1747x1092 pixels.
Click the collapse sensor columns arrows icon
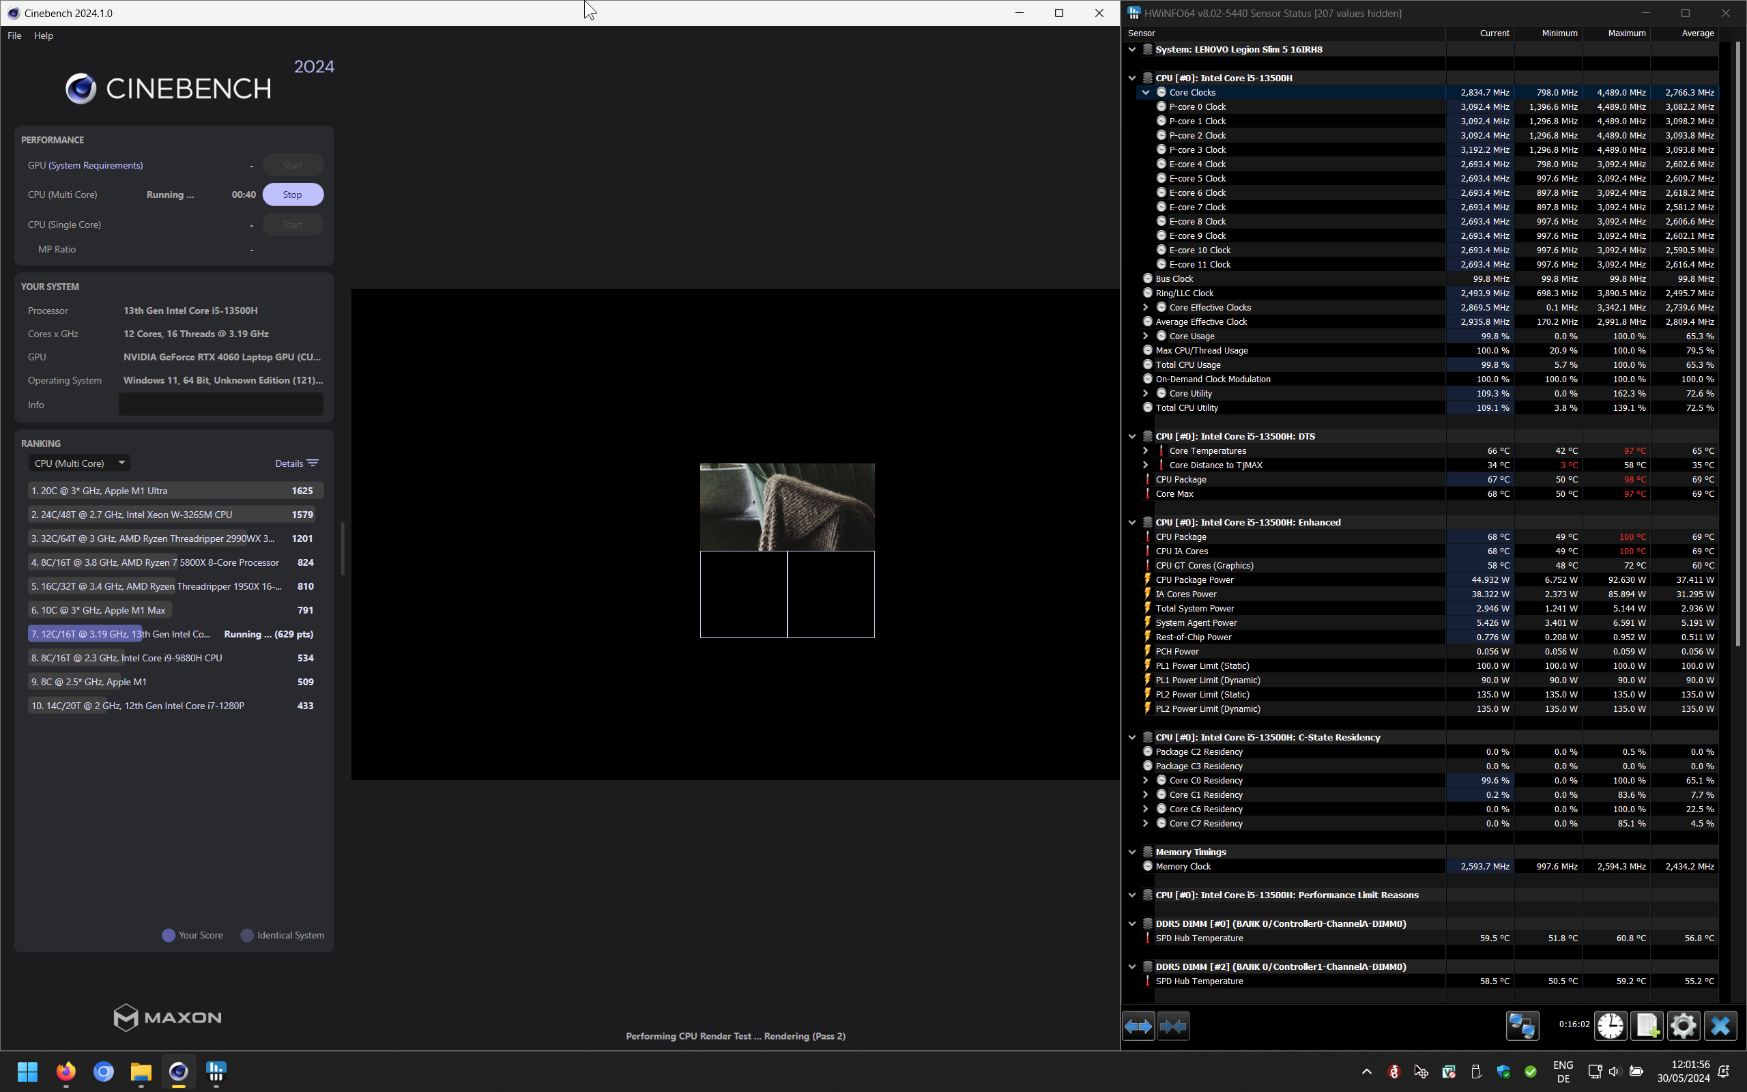[x=1173, y=1026]
